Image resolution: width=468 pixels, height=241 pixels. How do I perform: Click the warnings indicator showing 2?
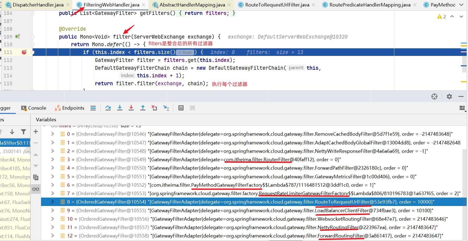coord(441,17)
